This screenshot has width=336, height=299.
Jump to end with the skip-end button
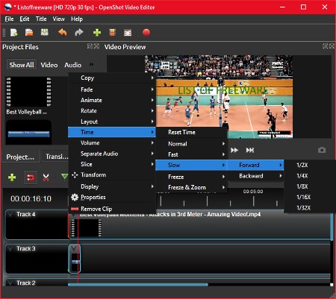click(250, 150)
